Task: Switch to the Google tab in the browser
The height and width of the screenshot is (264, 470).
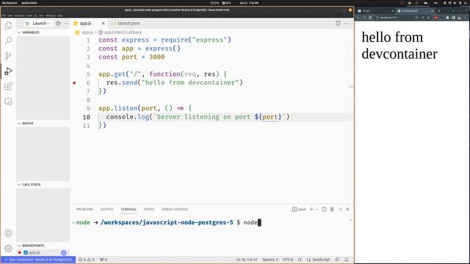Action: 375,11
